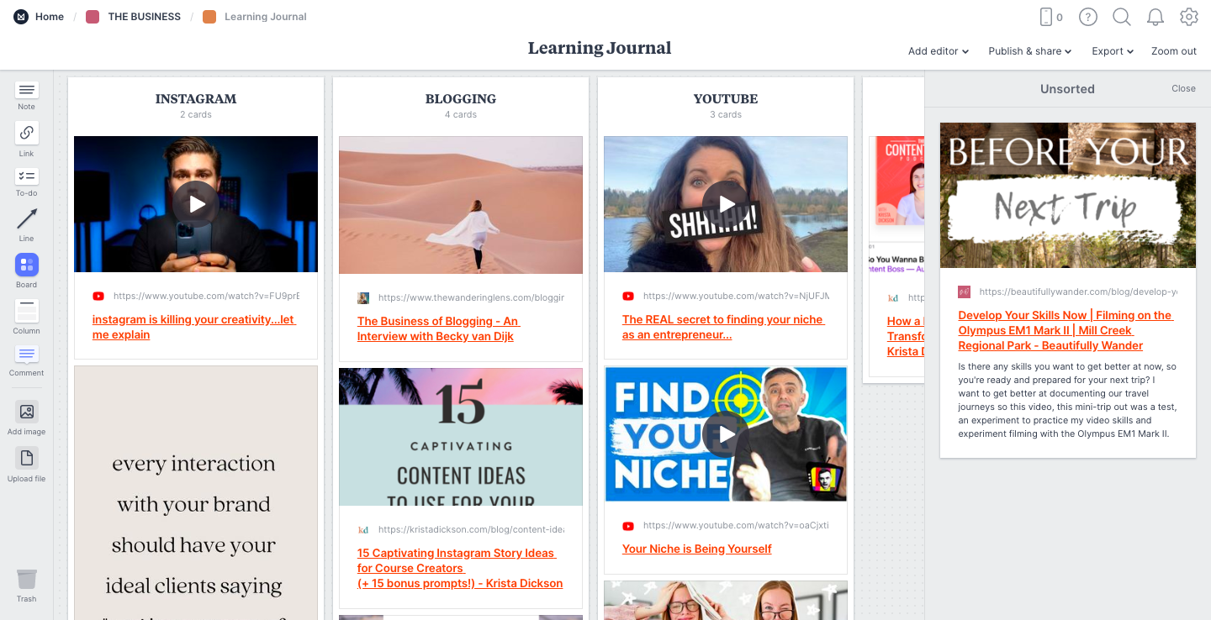Viewport: 1211px width, 620px height.
Task: Open Your Niche is Being Yourself link
Action: click(697, 549)
